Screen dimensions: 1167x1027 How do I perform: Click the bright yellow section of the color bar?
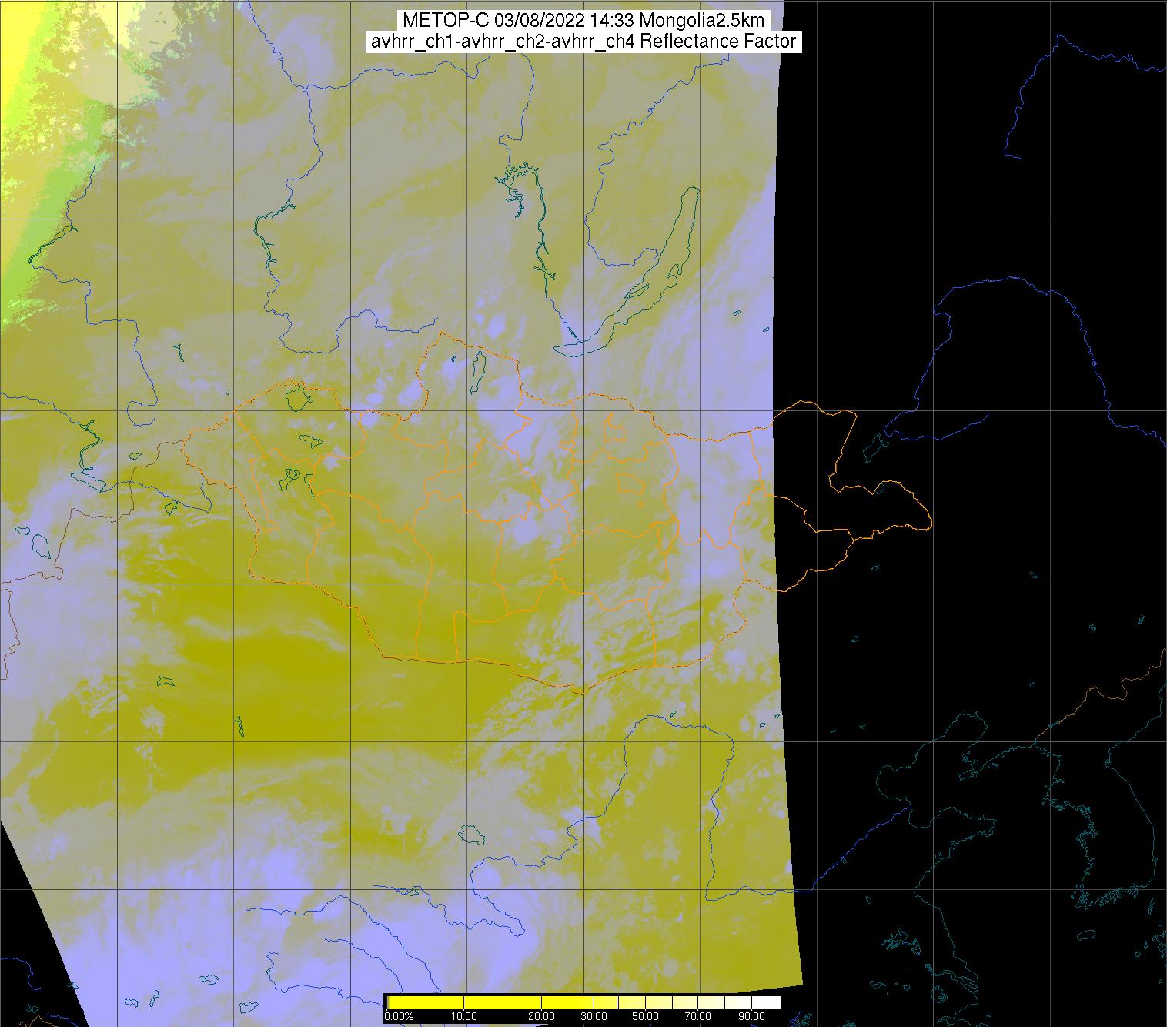(462, 1002)
